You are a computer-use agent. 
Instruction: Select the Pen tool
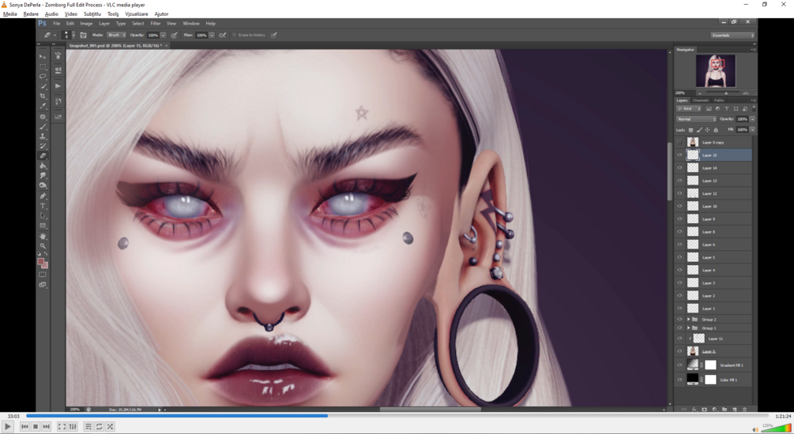pyautogui.click(x=43, y=196)
